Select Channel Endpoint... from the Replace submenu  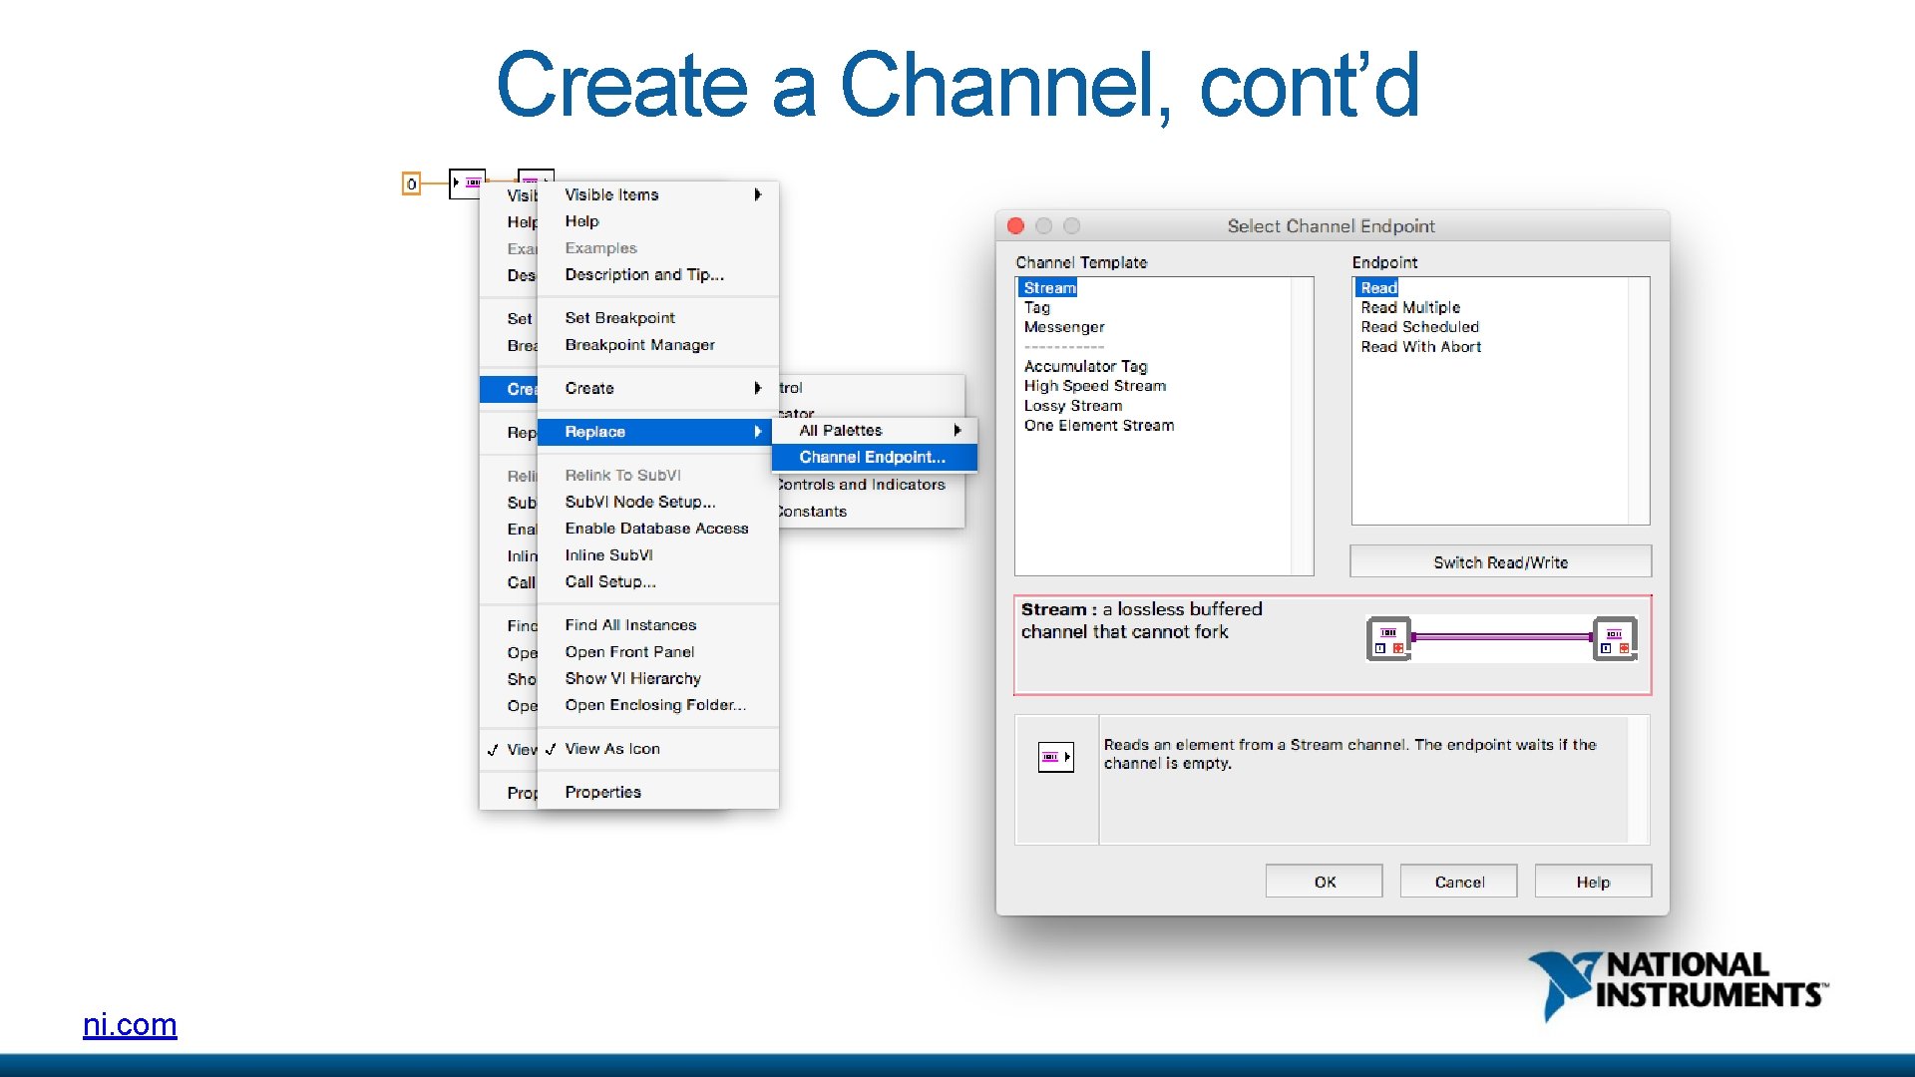coord(872,457)
